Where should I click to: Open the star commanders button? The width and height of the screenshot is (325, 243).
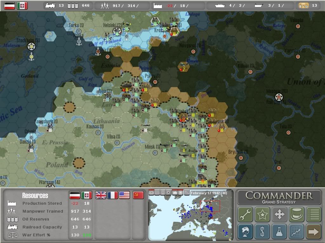[x=262, y=214]
